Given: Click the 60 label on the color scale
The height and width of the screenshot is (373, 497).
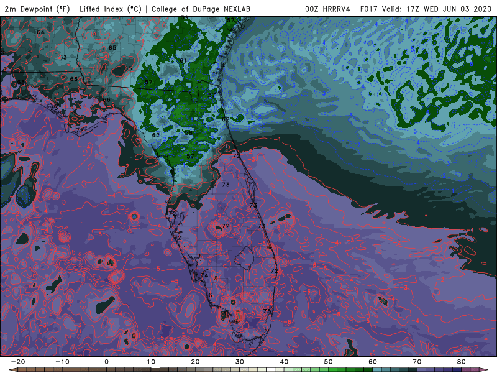Looking at the screenshot, I should tap(373, 362).
